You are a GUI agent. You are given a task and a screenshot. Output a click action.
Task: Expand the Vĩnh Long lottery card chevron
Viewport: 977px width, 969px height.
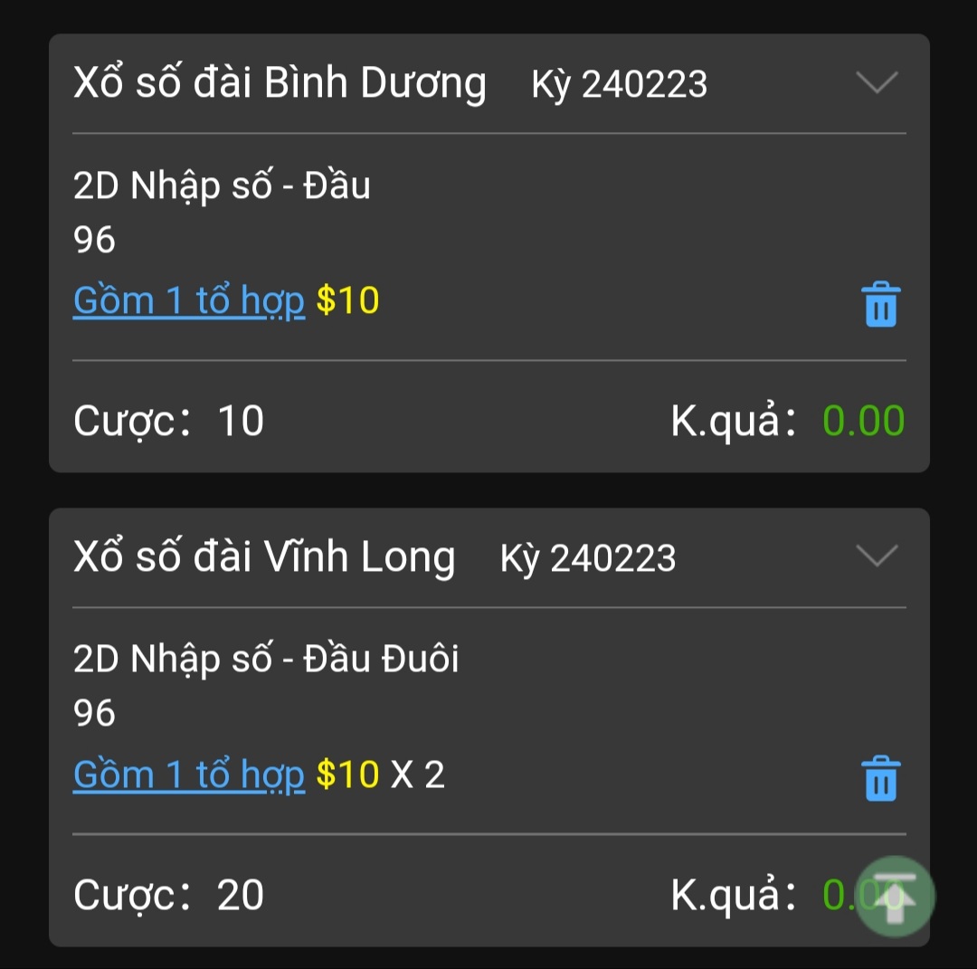coord(877,556)
